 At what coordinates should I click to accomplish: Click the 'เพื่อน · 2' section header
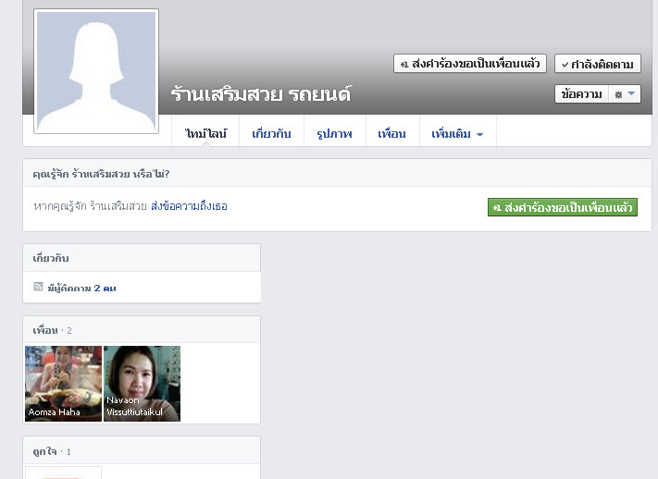52,330
